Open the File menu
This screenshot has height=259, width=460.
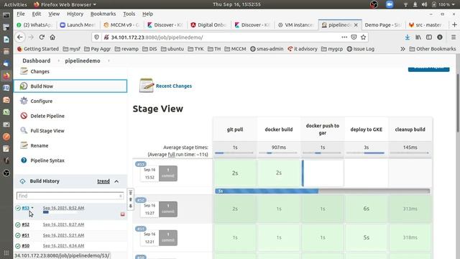click(21, 14)
